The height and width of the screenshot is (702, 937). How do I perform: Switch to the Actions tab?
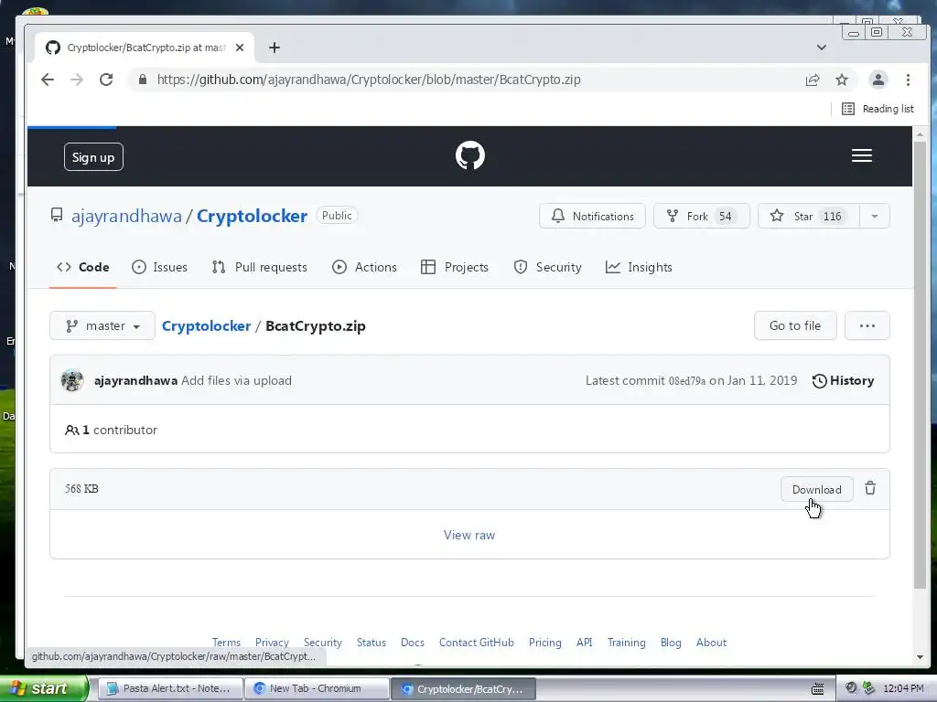(x=364, y=268)
